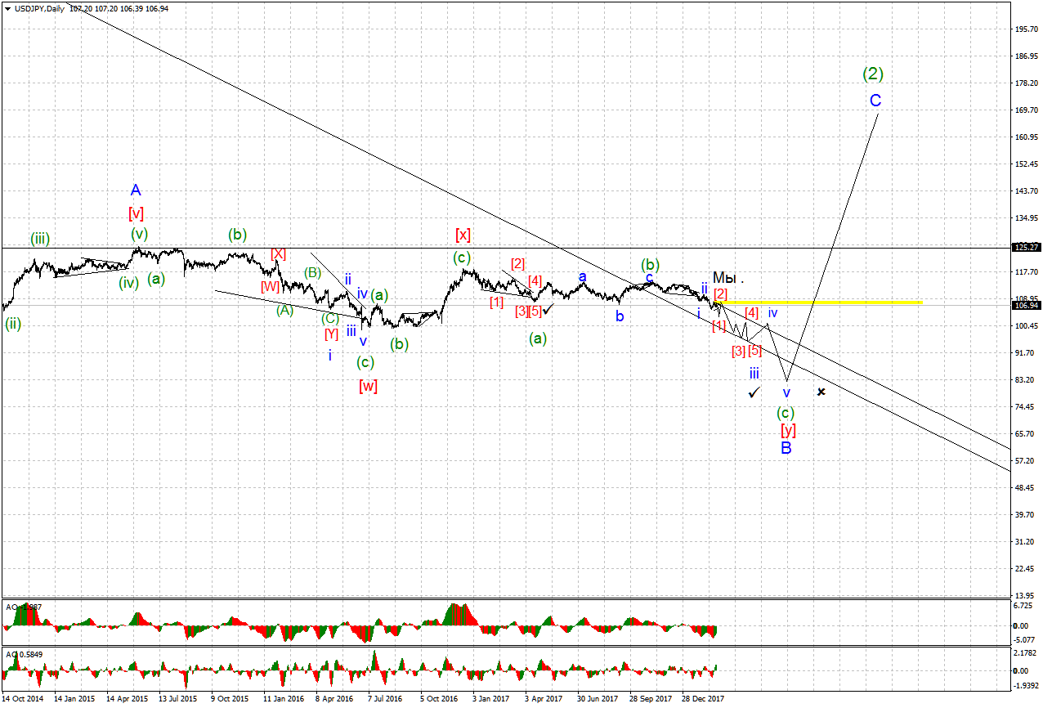1043x708 pixels.
Task: Click the '8 Apr 2016' date label
Action: point(334,699)
